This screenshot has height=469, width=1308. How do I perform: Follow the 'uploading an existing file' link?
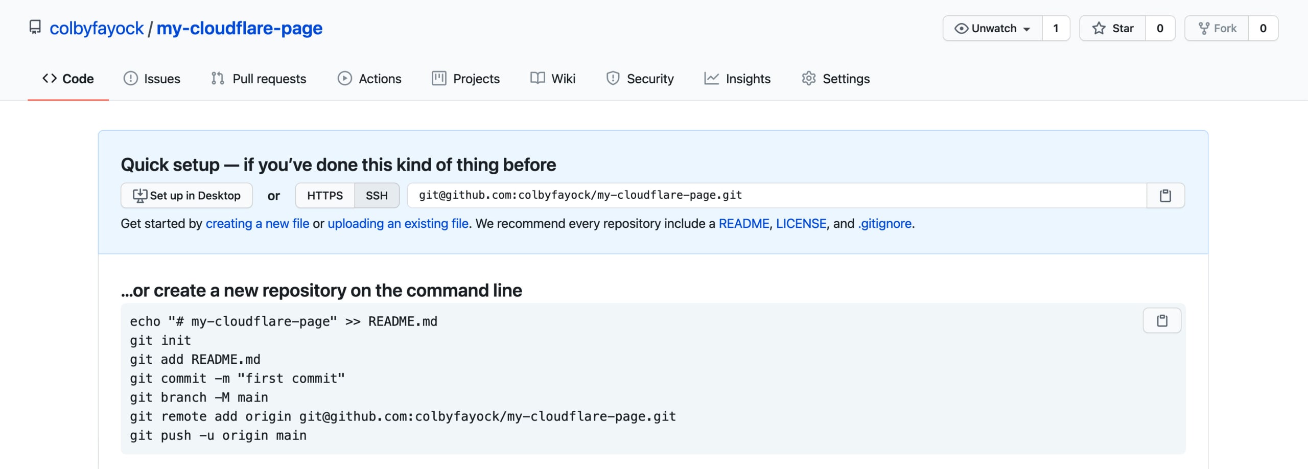point(398,223)
